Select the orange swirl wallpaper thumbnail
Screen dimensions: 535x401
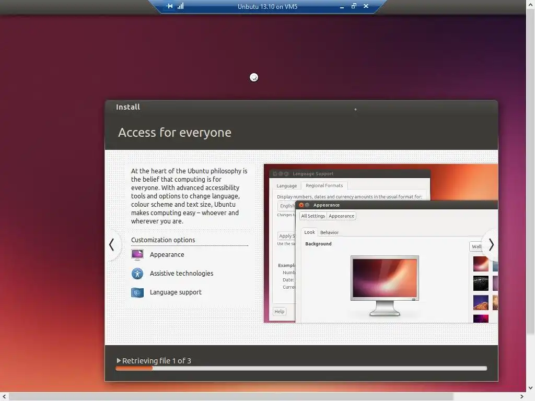[x=481, y=264]
